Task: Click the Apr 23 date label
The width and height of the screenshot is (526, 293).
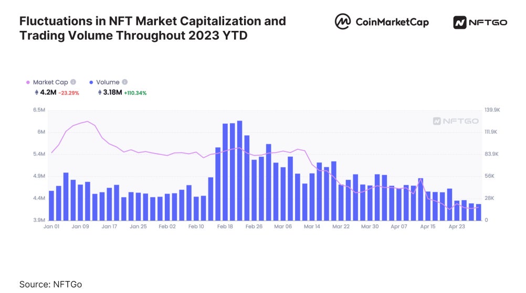Action: 457,226
